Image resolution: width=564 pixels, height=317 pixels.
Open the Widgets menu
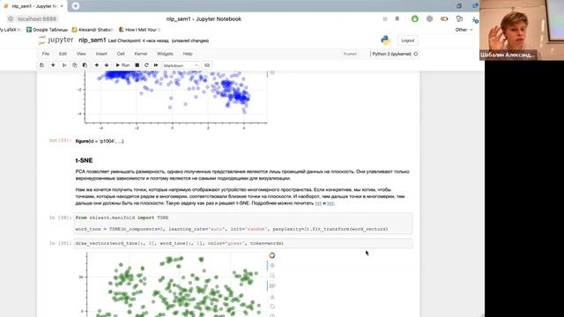pos(165,54)
